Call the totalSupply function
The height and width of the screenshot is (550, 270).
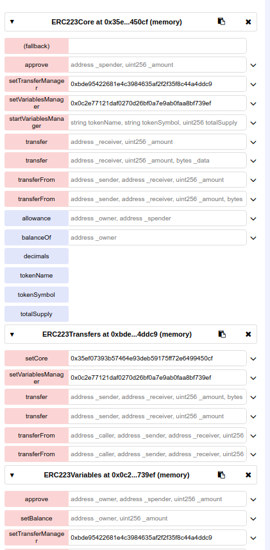coord(37,314)
